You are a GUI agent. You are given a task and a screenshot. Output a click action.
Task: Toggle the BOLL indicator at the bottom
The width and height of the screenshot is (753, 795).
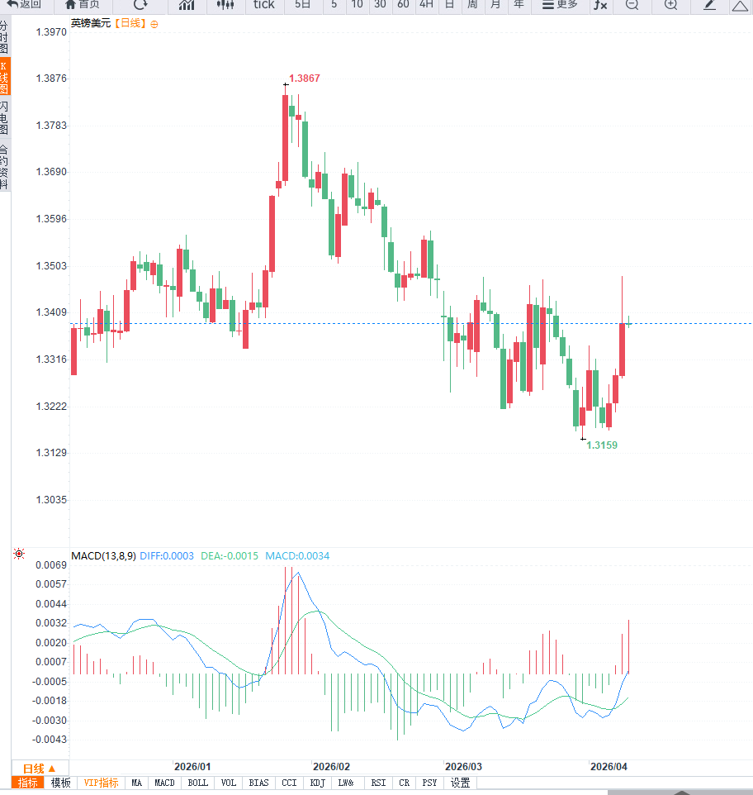pyautogui.click(x=198, y=783)
